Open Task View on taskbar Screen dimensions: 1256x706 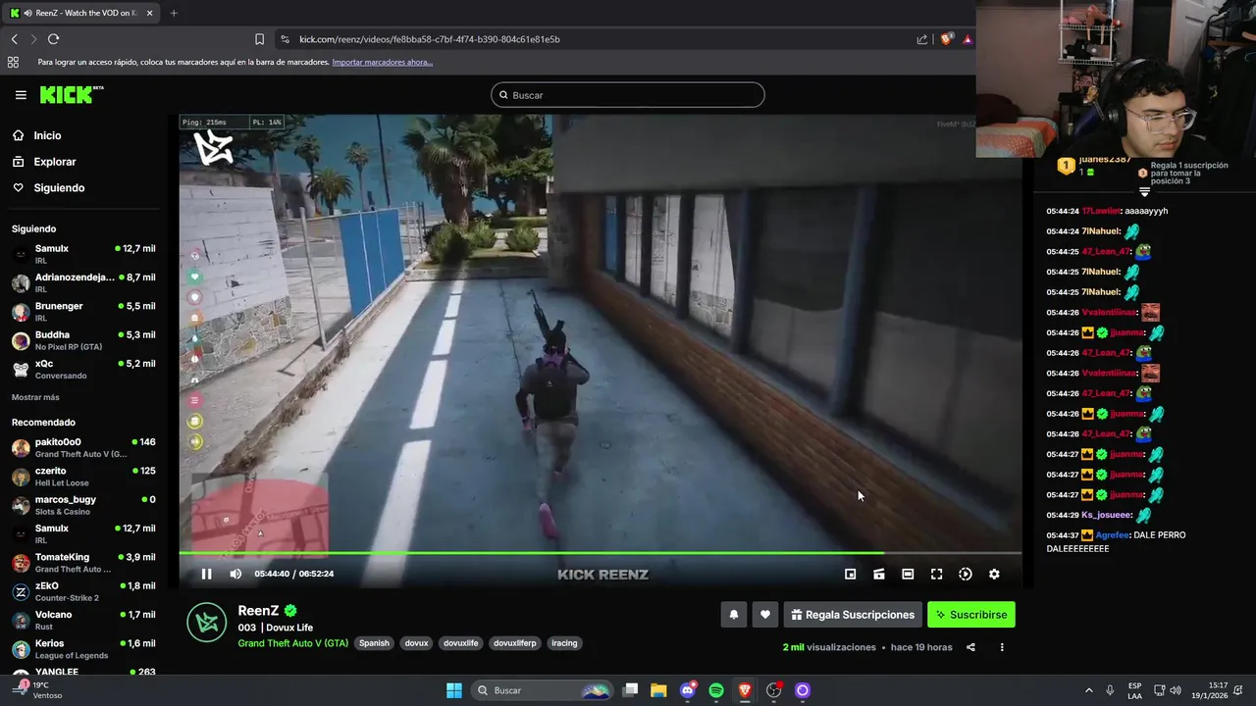tap(631, 690)
